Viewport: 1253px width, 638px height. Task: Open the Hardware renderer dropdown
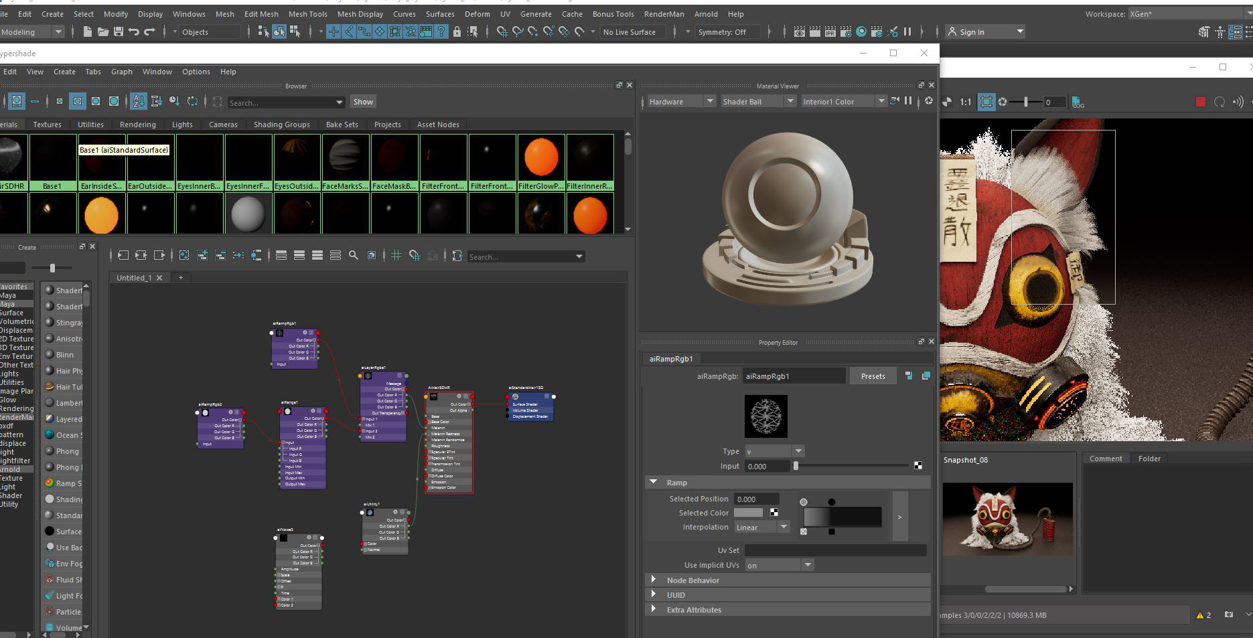(x=680, y=101)
